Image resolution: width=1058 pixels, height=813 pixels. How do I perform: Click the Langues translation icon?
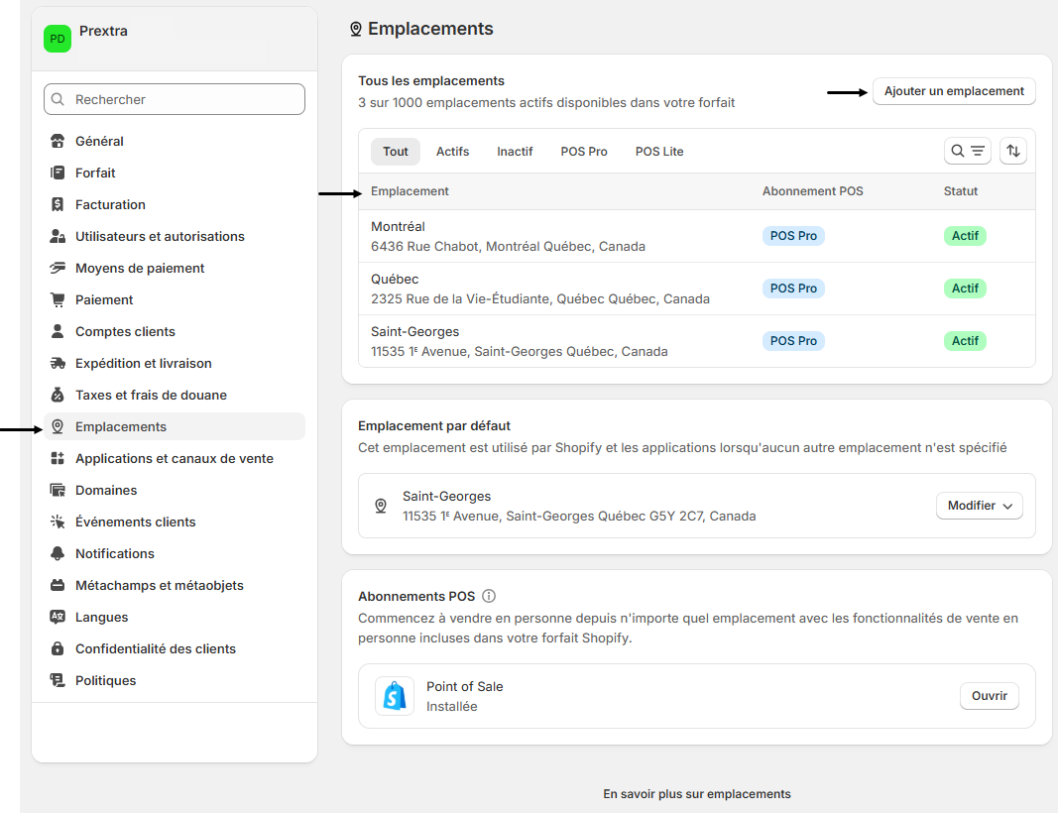click(58, 618)
